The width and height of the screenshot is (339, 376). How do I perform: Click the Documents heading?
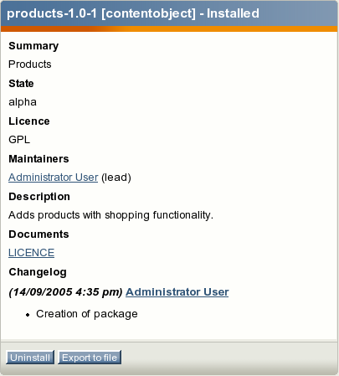39,234
